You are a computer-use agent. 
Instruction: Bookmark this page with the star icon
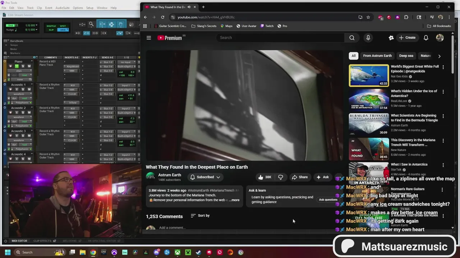point(368,17)
